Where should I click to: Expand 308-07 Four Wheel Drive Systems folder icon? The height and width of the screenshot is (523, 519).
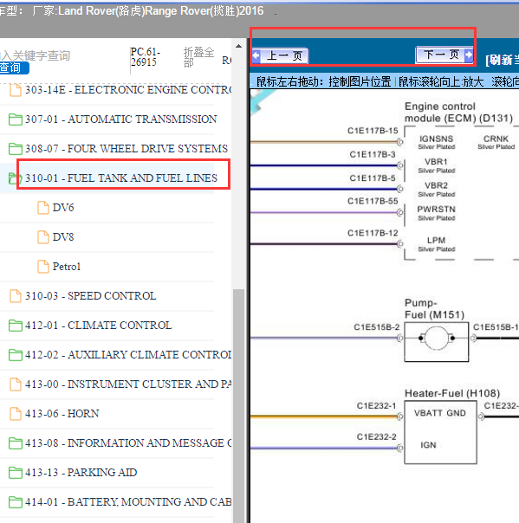point(16,149)
